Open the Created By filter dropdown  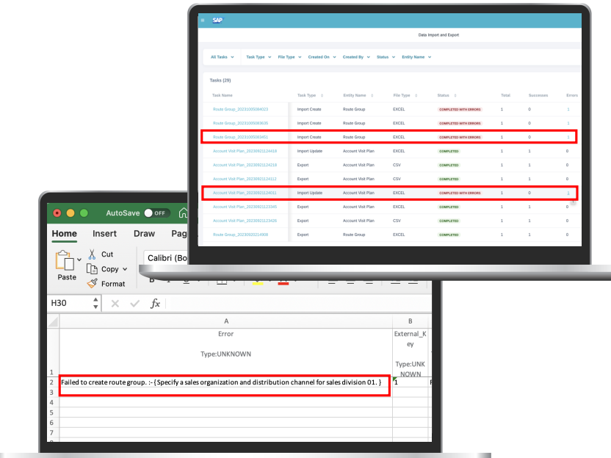pos(356,57)
